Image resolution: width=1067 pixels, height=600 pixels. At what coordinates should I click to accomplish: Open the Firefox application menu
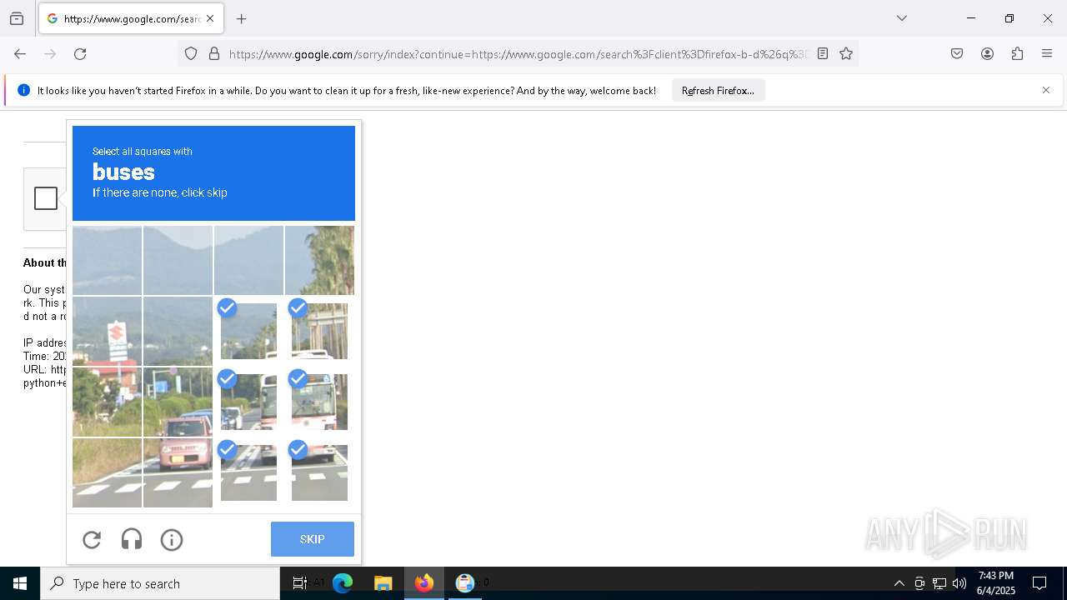click(x=1047, y=54)
